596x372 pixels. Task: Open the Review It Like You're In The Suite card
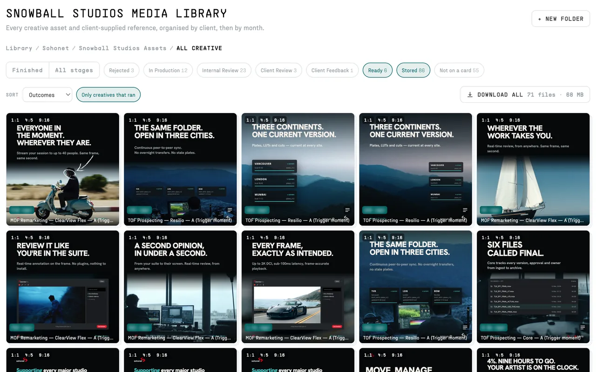pos(63,287)
